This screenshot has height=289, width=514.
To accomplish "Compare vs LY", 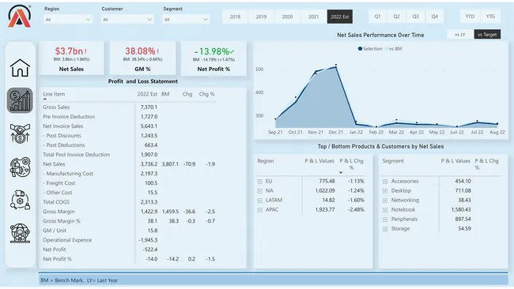I will (x=460, y=35).
